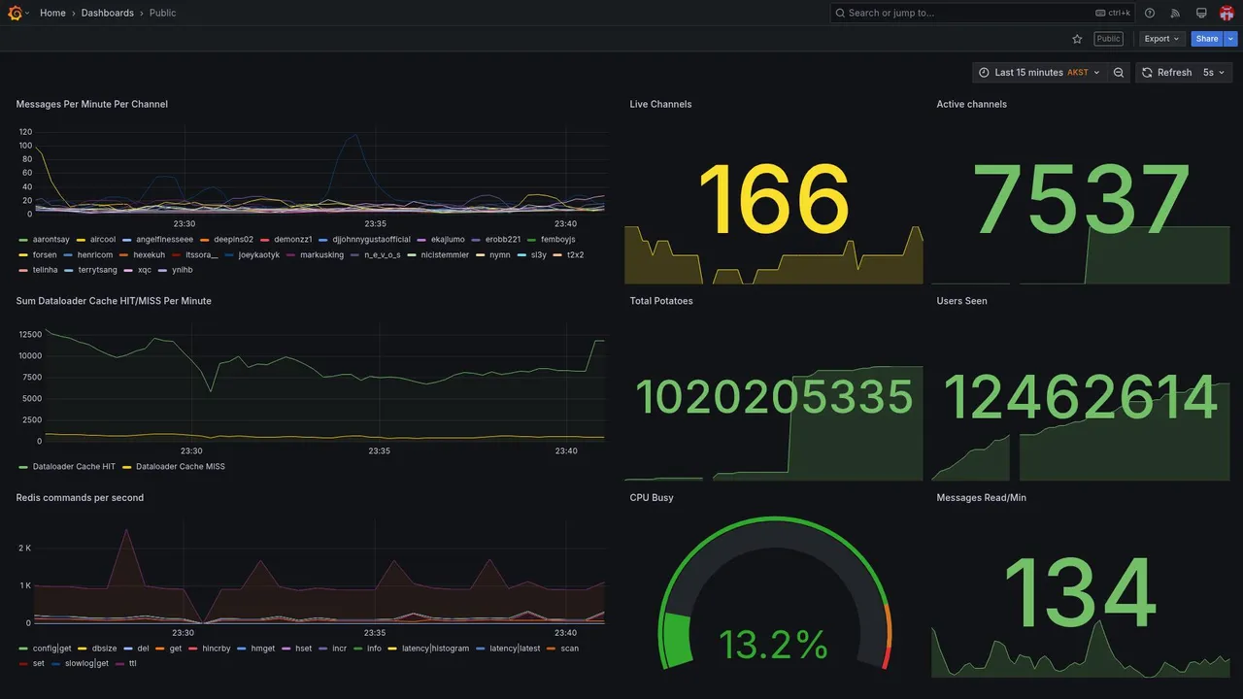Go to Home breadcrumb

tap(52, 13)
